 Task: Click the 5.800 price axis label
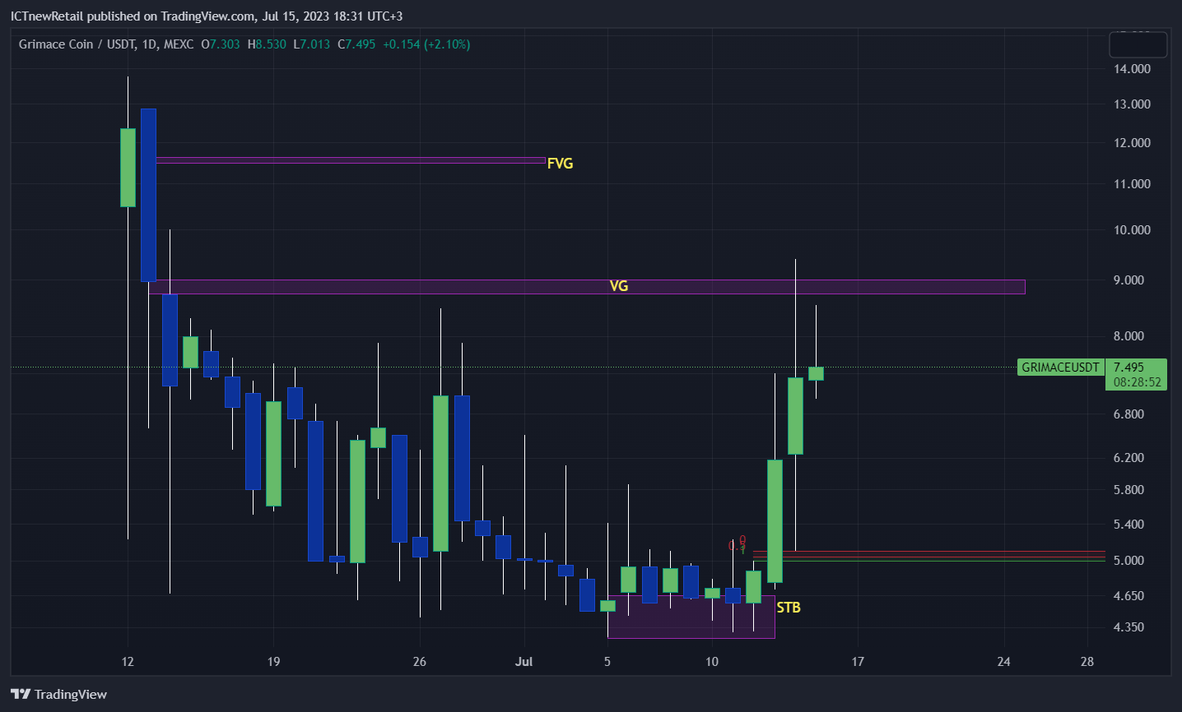click(1128, 490)
